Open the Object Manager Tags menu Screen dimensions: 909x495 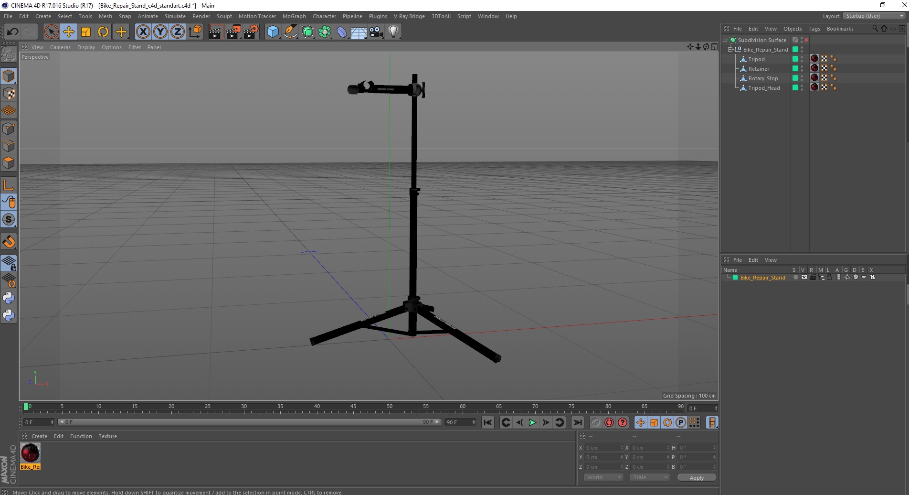coord(814,29)
